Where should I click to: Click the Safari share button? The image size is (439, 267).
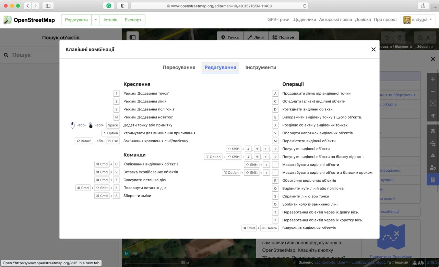click(423, 6)
